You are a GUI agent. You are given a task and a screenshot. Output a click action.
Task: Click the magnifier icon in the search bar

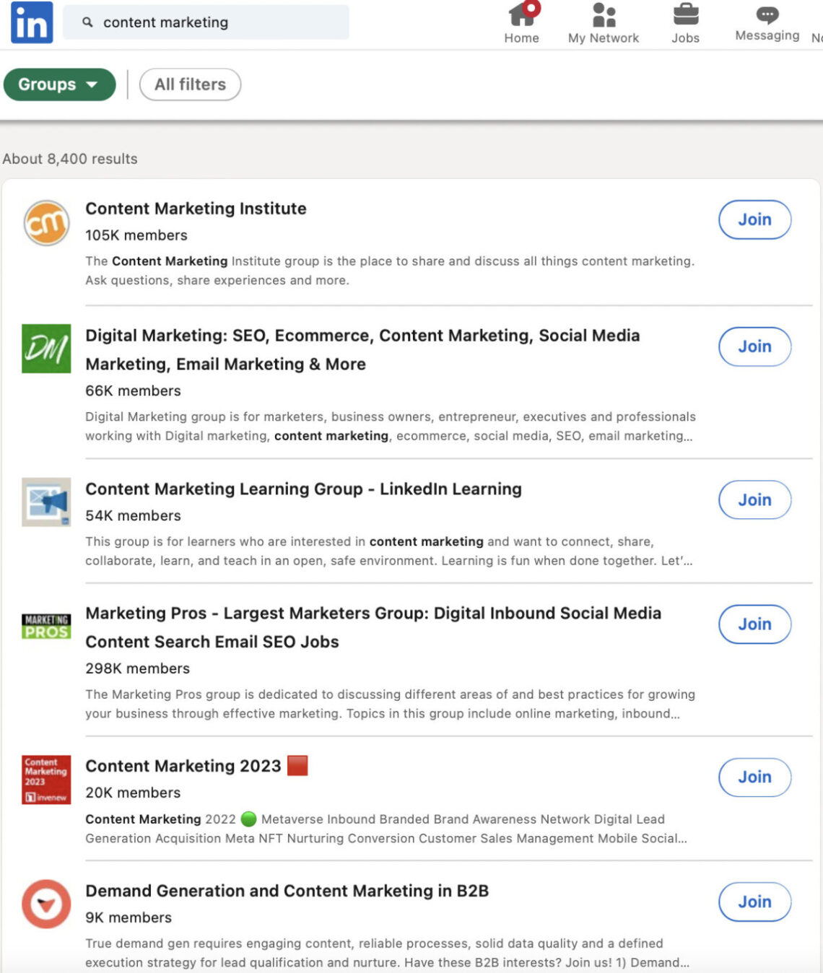click(x=87, y=22)
